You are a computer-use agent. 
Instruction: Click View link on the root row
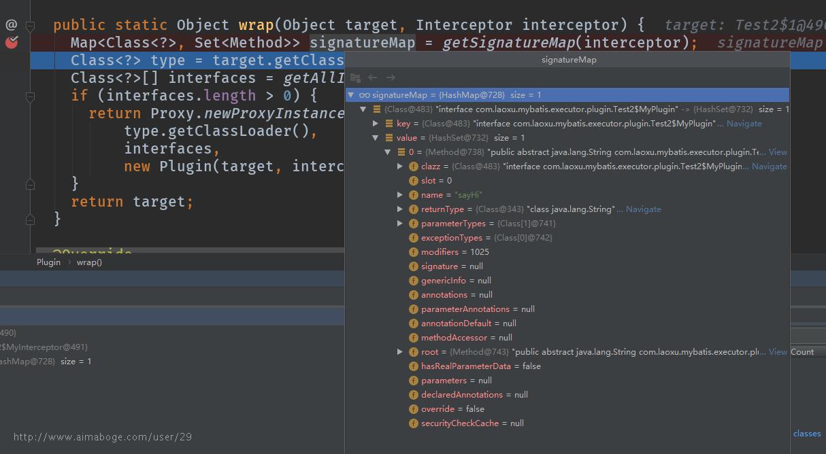point(778,352)
